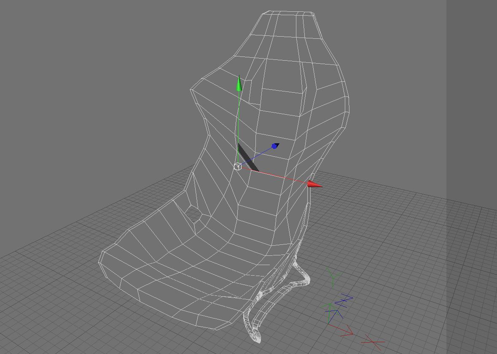The image size is (497, 354).
Task: Click the green Y-axis gizmo arrowhead
Action: pos(239,83)
